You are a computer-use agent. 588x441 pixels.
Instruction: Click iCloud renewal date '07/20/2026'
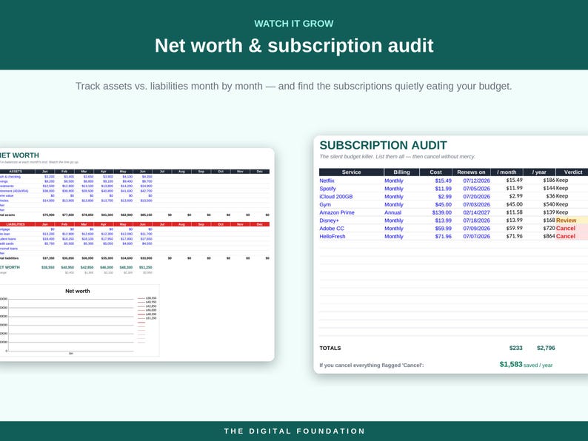(476, 197)
